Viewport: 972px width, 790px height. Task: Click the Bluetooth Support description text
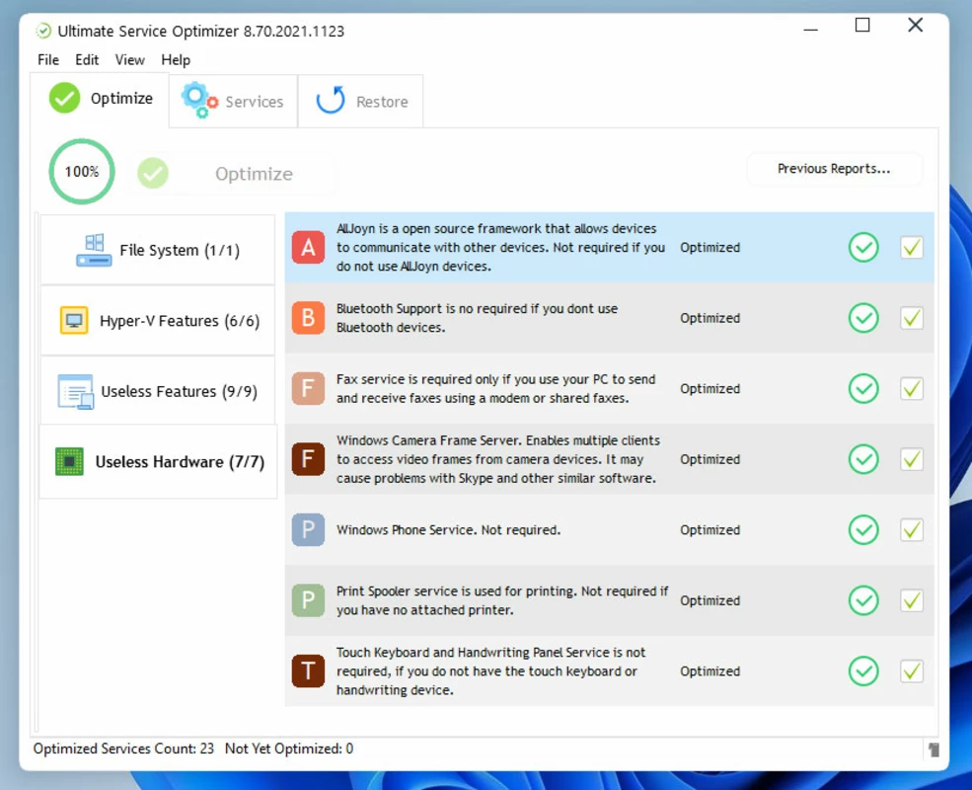(x=477, y=318)
